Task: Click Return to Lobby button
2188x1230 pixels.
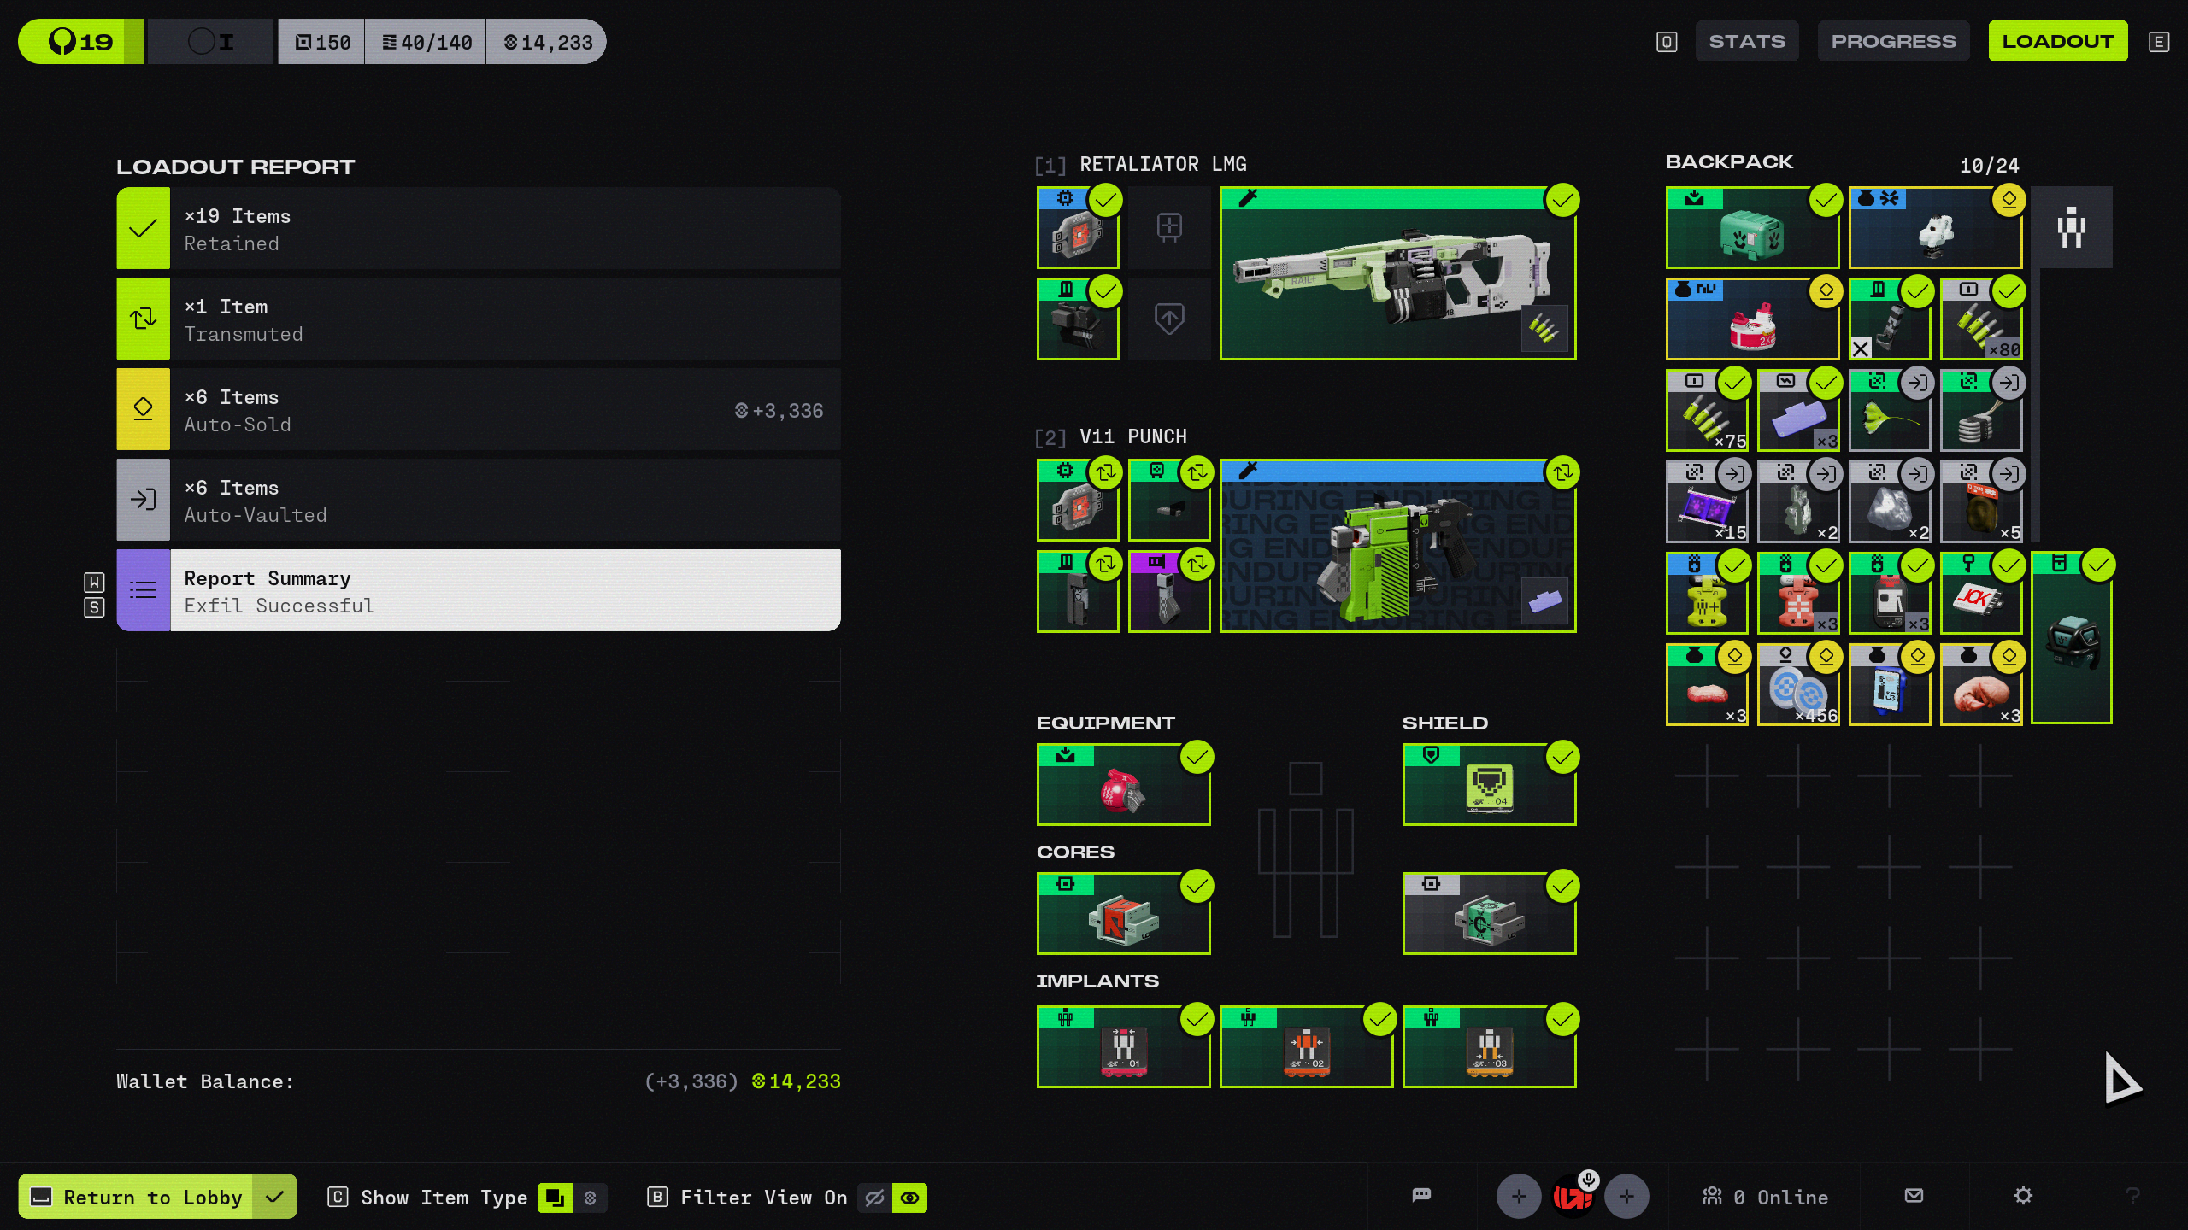Action: click(154, 1197)
